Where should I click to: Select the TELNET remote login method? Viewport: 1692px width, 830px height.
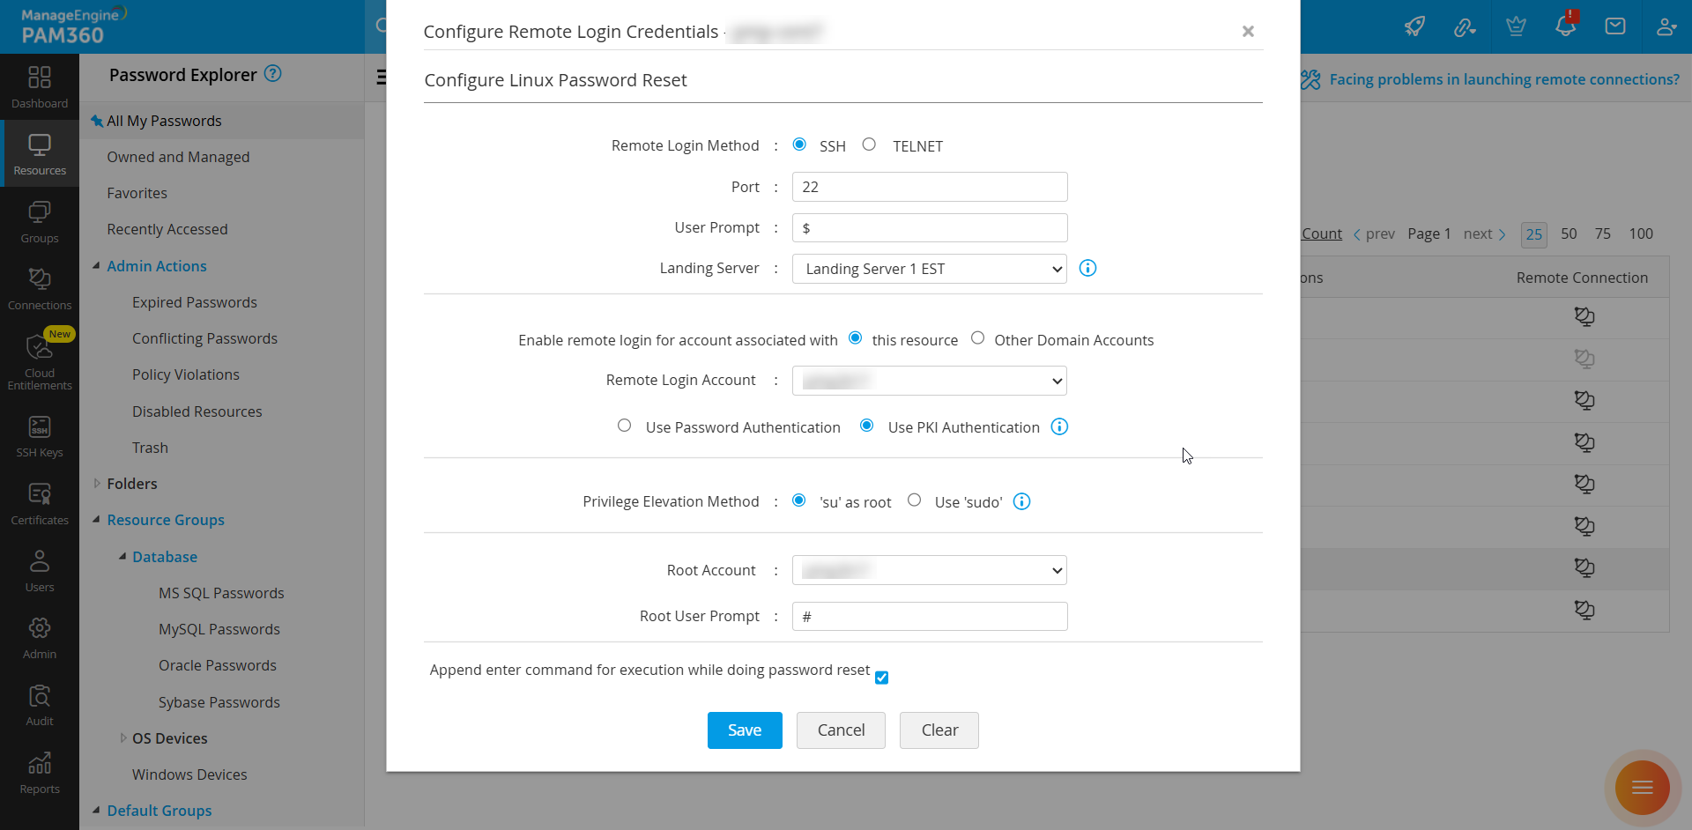pyautogui.click(x=869, y=144)
